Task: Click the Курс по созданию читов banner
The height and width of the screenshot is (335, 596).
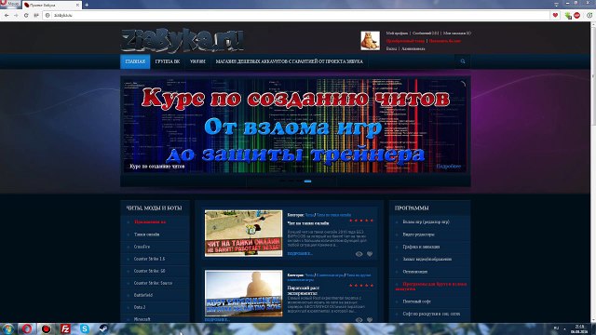Action: point(295,126)
